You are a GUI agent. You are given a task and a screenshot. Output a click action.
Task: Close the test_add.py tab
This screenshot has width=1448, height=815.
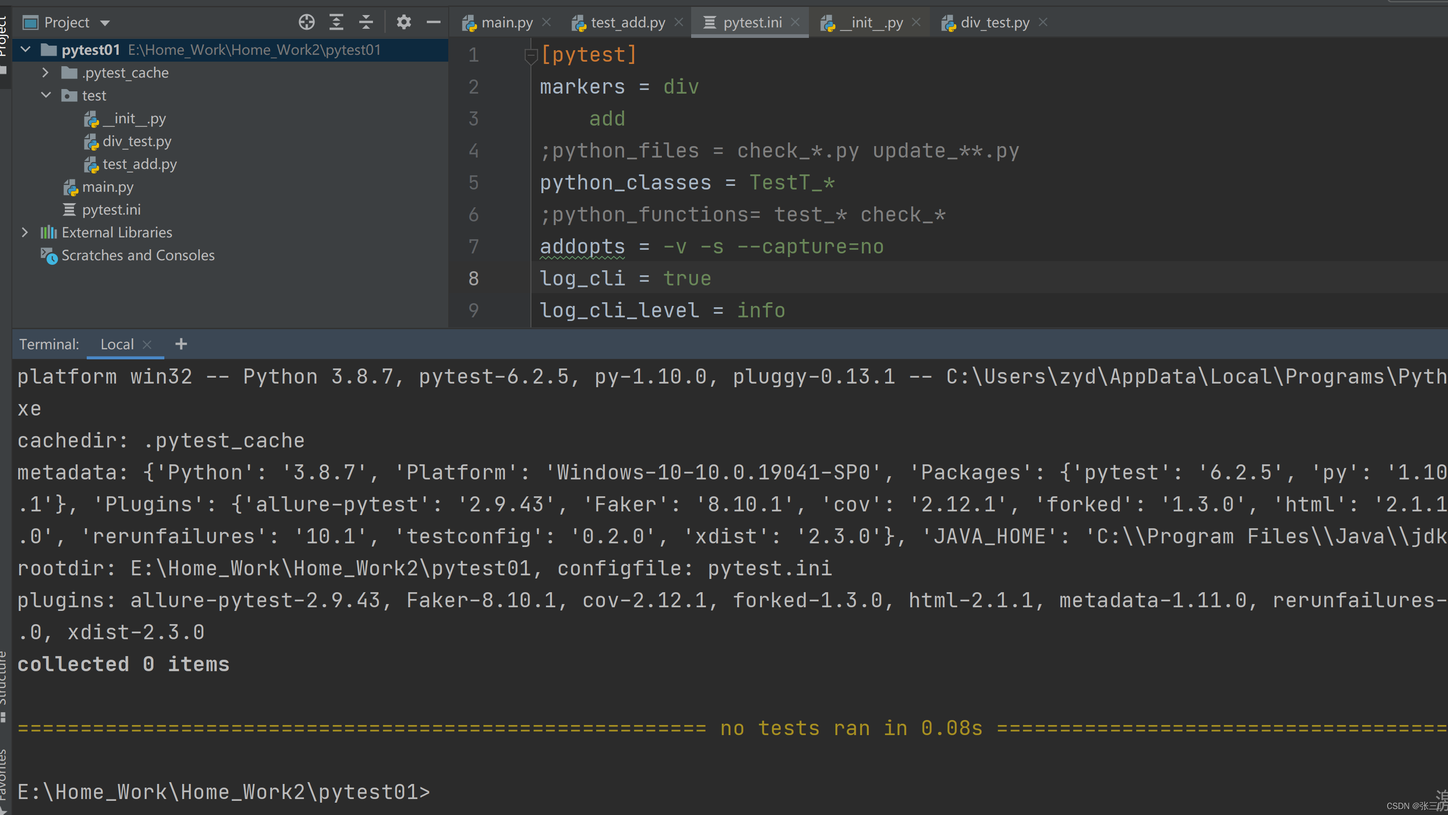pyautogui.click(x=679, y=22)
